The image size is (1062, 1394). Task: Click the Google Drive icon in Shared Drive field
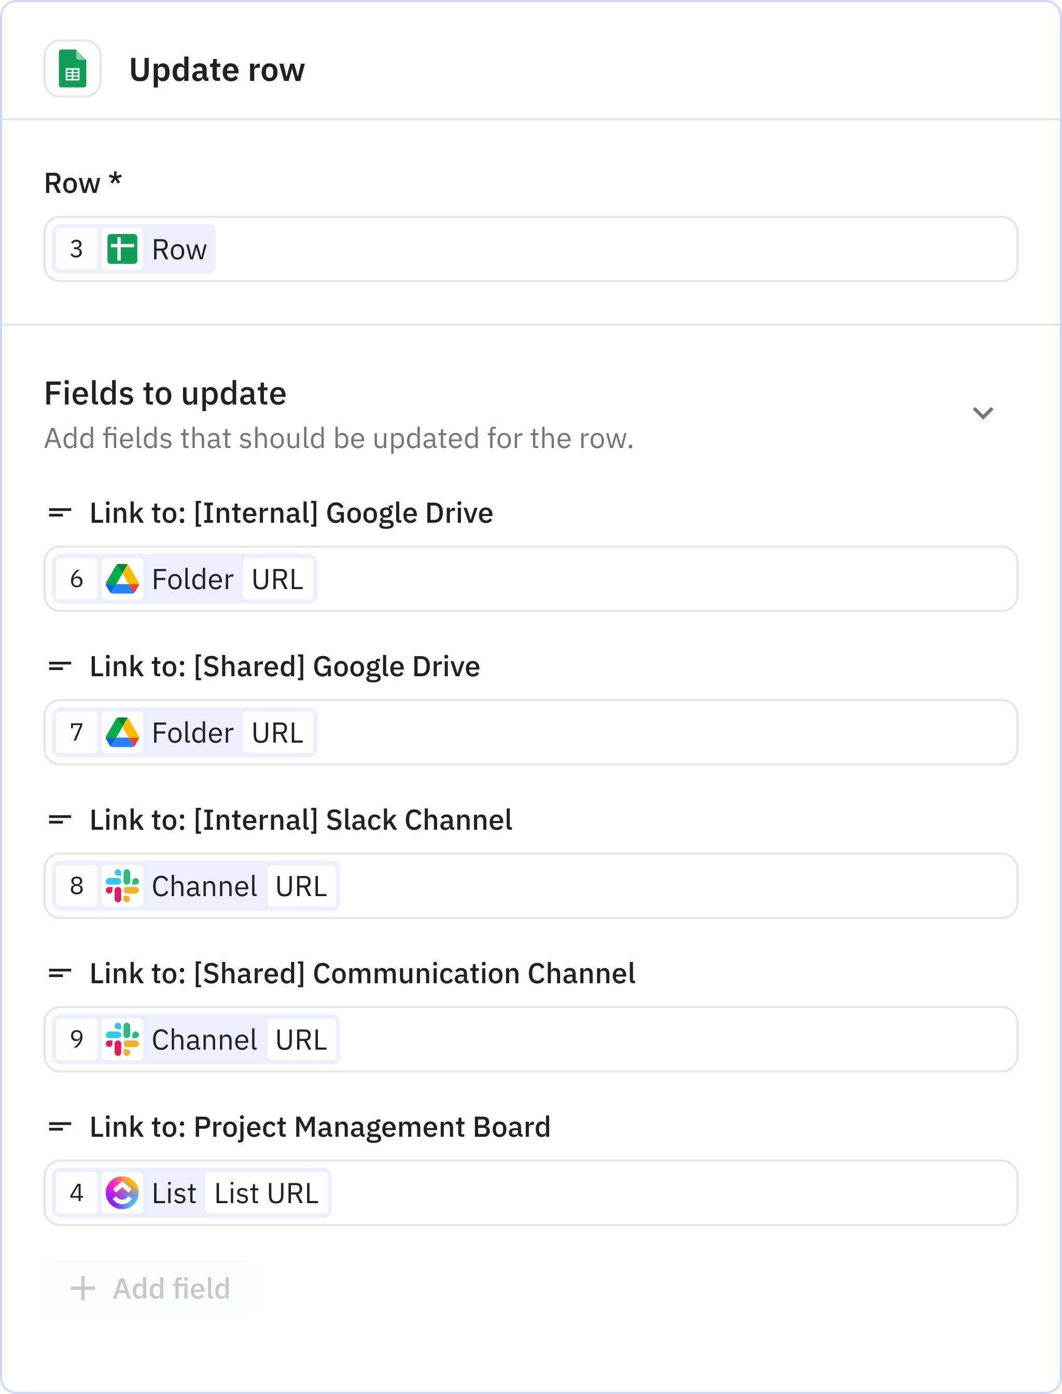[123, 732]
